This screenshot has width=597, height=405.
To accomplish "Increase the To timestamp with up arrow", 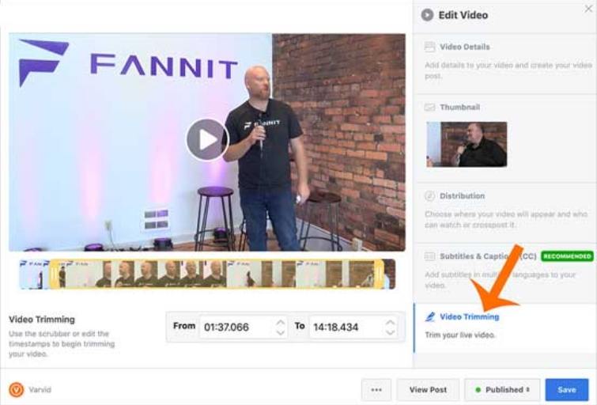I will pyautogui.click(x=390, y=322).
